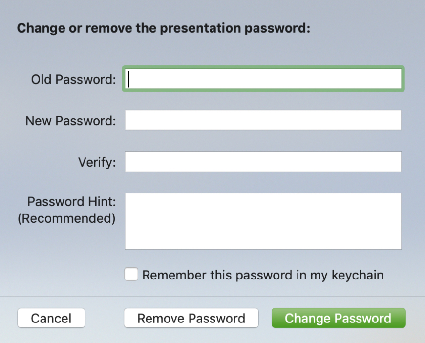This screenshot has height=343, width=425.
Task: Click inside the Password Hint text area
Action: coord(263,221)
